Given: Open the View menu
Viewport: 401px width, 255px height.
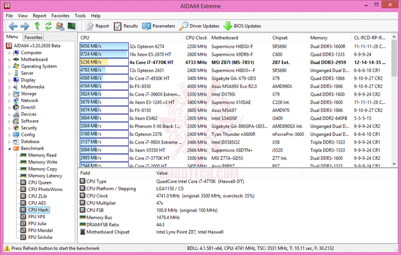Looking at the screenshot, I should (22, 16).
